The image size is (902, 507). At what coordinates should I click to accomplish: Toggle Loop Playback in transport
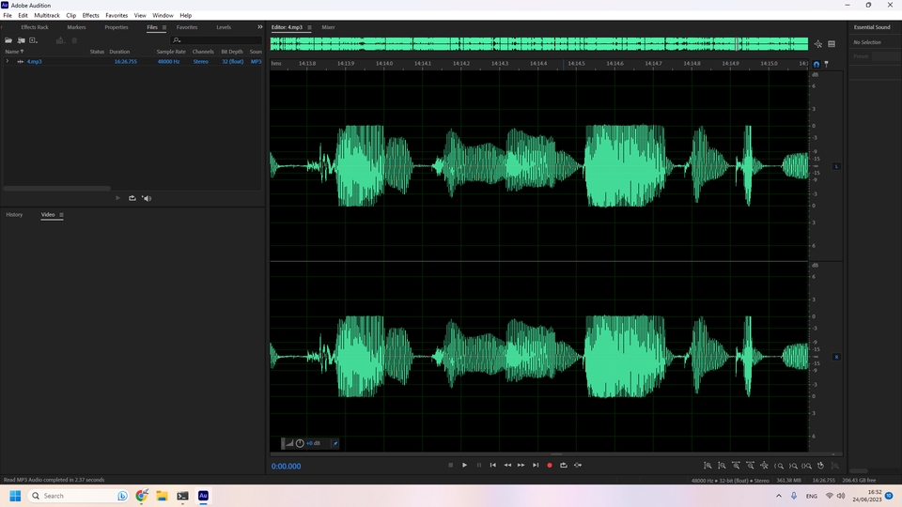[x=564, y=465]
